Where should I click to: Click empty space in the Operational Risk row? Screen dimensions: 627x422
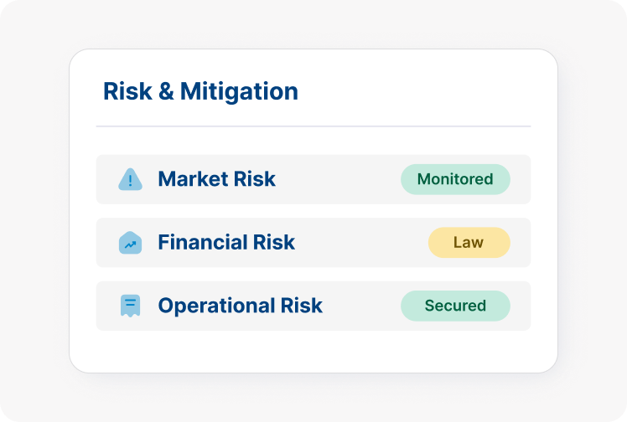360,306
